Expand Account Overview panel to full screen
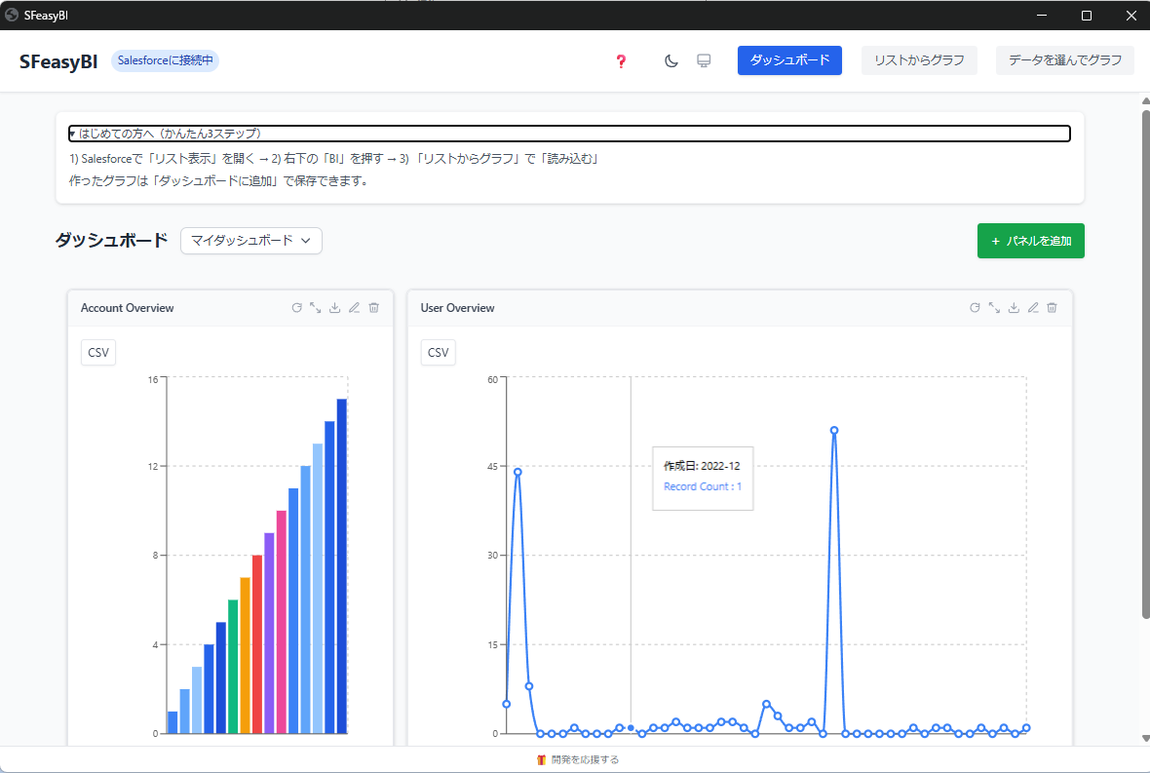This screenshot has width=1150, height=773. pos(315,307)
